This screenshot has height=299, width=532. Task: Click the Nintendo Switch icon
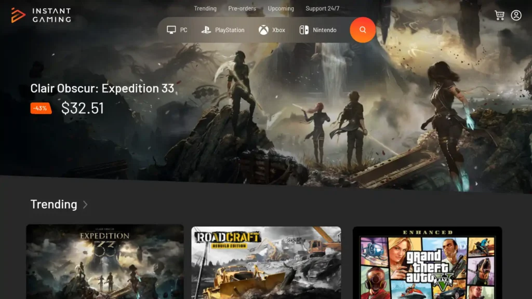click(304, 30)
